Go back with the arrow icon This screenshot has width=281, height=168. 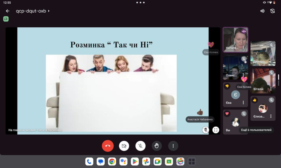pos(7,11)
